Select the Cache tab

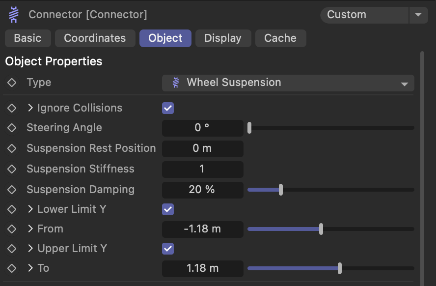280,38
